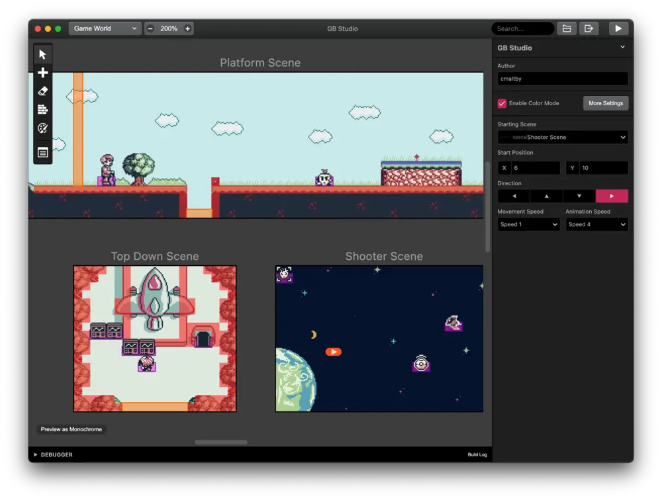662x500 pixels.
Task: Select the top-left actor in Shooter Scene
Action: (x=284, y=274)
